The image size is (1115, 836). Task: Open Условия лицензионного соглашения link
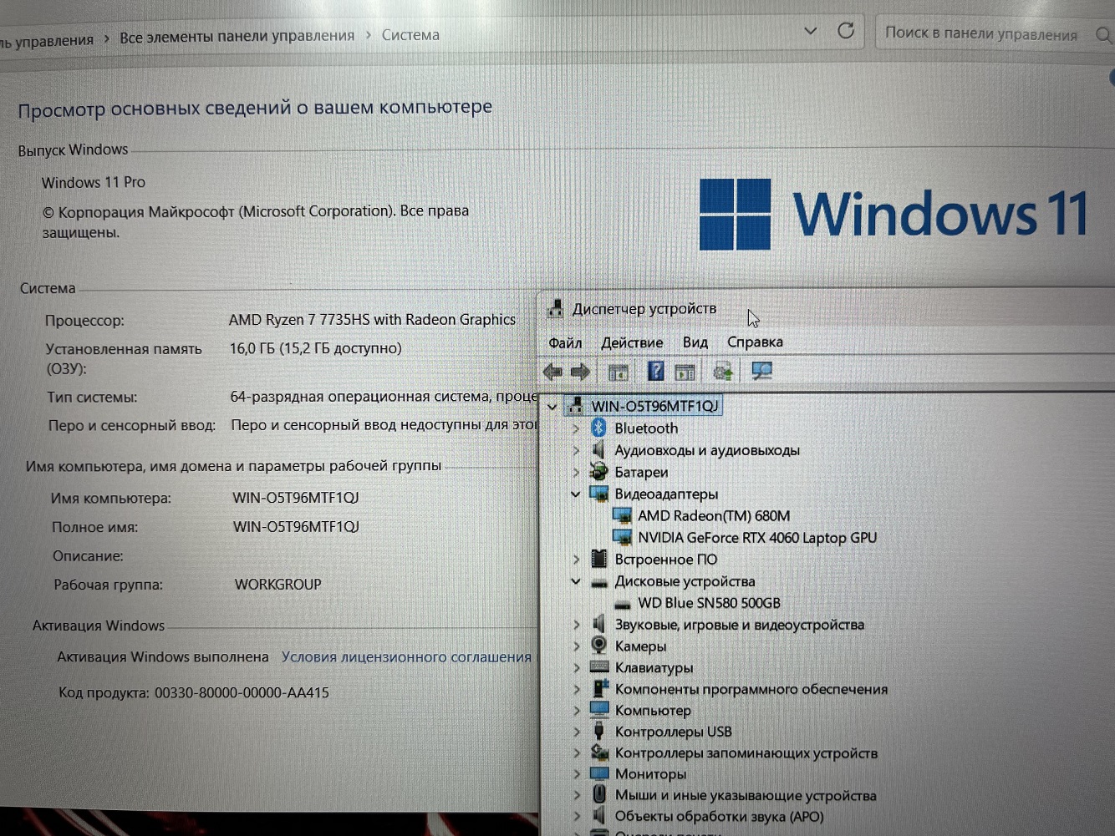point(406,657)
